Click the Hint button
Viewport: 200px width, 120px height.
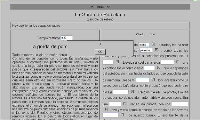click(153, 34)
